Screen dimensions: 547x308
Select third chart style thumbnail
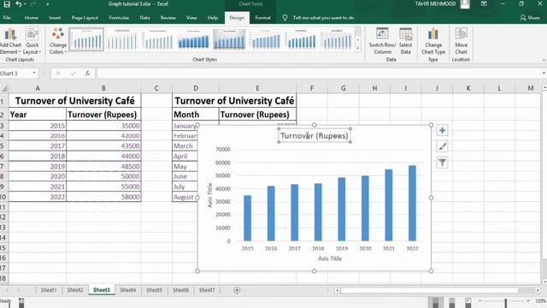(x=157, y=39)
